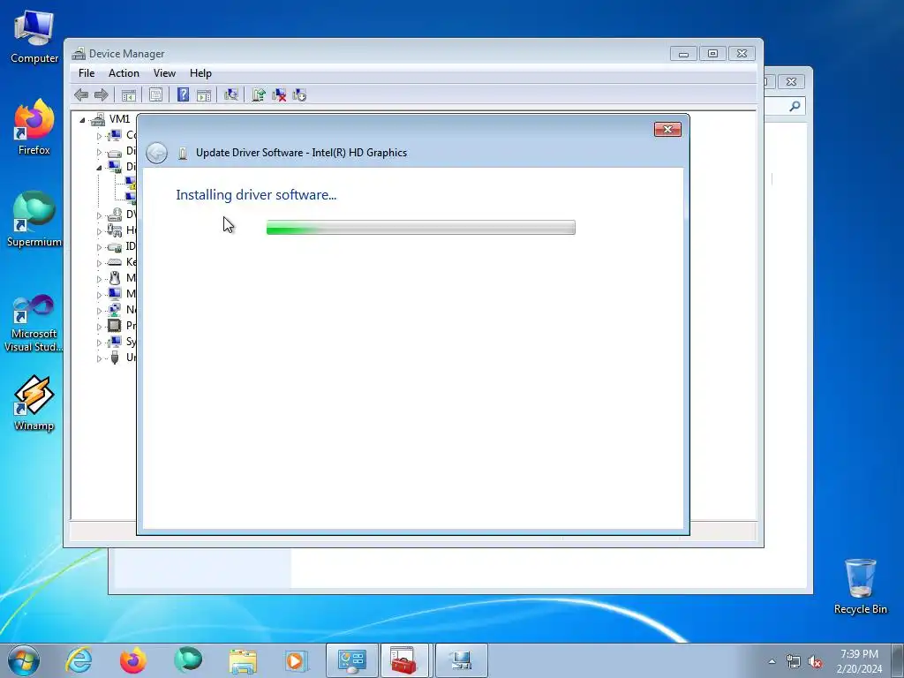The height and width of the screenshot is (678, 904).
Task: Click the Forward arrow in Device Manager toolbar
Action: pyautogui.click(x=102, y=95)
